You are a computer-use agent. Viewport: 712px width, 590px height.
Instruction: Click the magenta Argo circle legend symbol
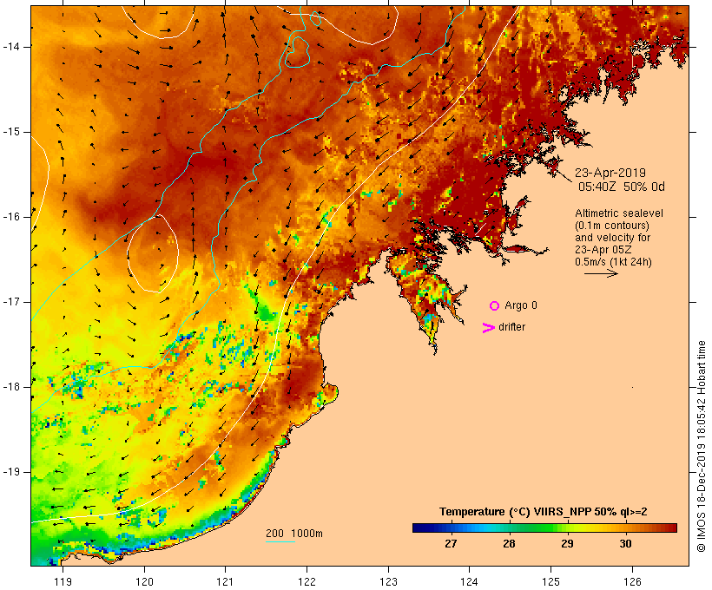tap(495, 306)
